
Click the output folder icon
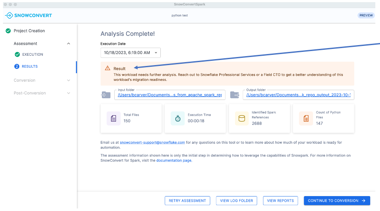point(234,94)
